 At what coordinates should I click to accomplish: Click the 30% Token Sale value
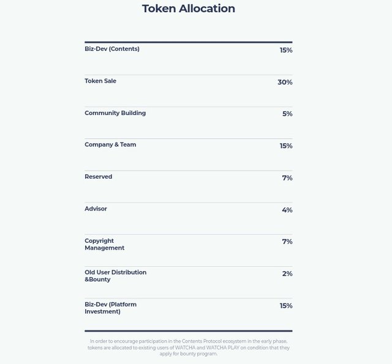coord(285,82)
